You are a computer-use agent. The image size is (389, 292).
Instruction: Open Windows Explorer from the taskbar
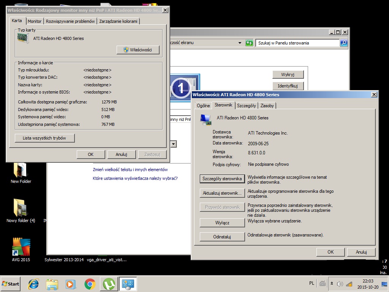52,284
